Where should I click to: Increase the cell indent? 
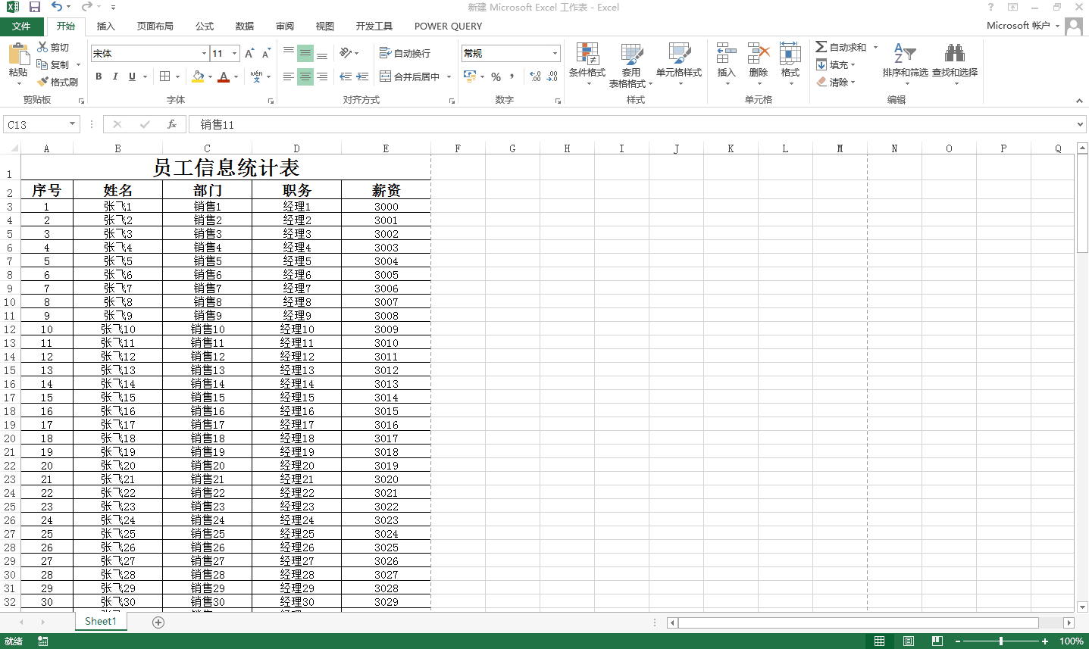click(362, 76)
